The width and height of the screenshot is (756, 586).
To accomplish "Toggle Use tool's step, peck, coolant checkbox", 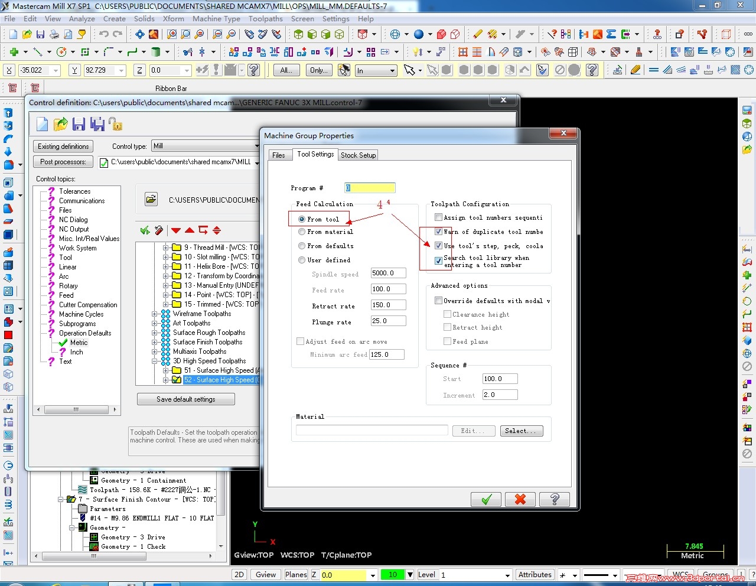I will tap(438, 246).
